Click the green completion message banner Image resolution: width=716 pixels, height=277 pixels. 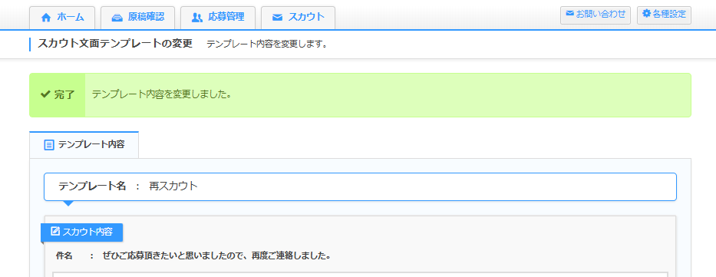[x=360, y=95]
